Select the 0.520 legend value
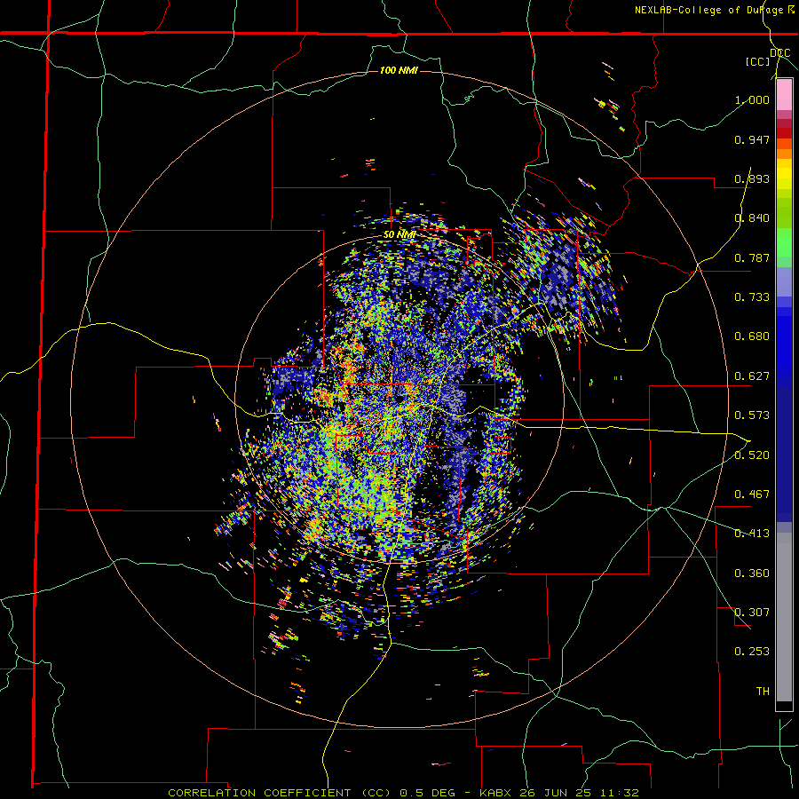799x799 pixels. pos(752,455)
